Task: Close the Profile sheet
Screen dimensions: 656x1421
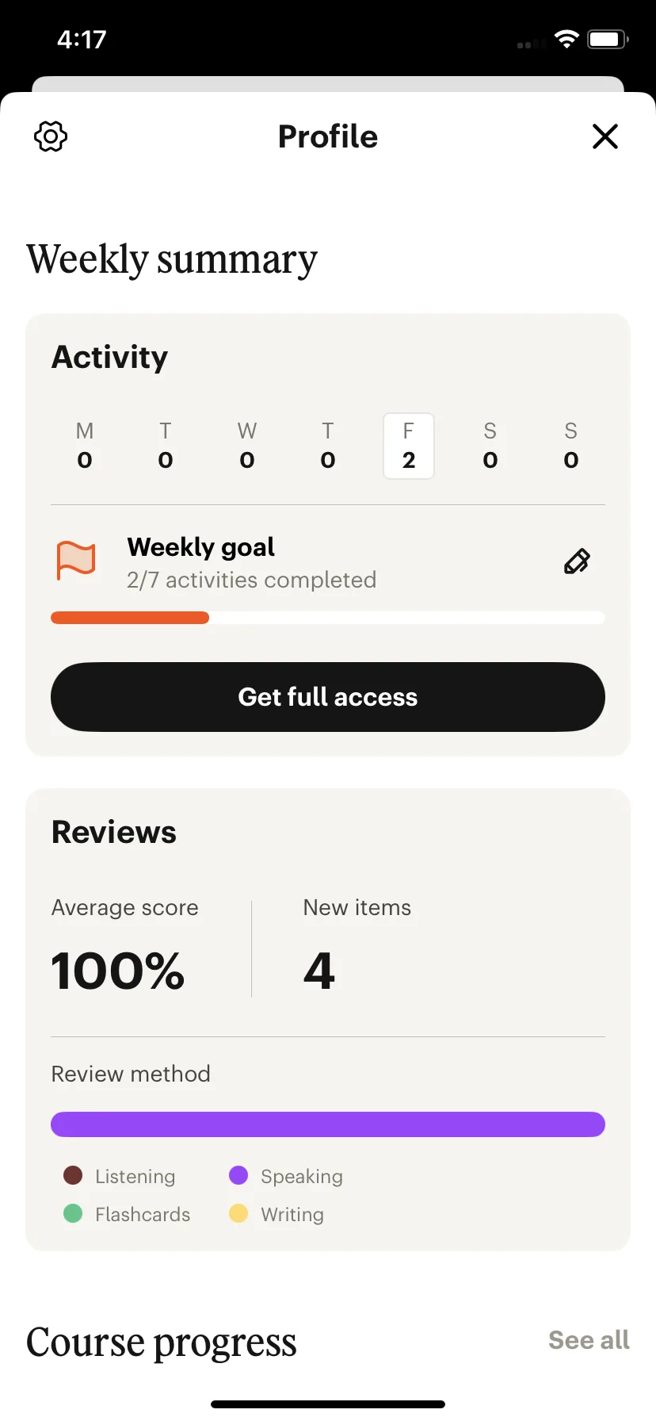Action: (x=605, y=136)
